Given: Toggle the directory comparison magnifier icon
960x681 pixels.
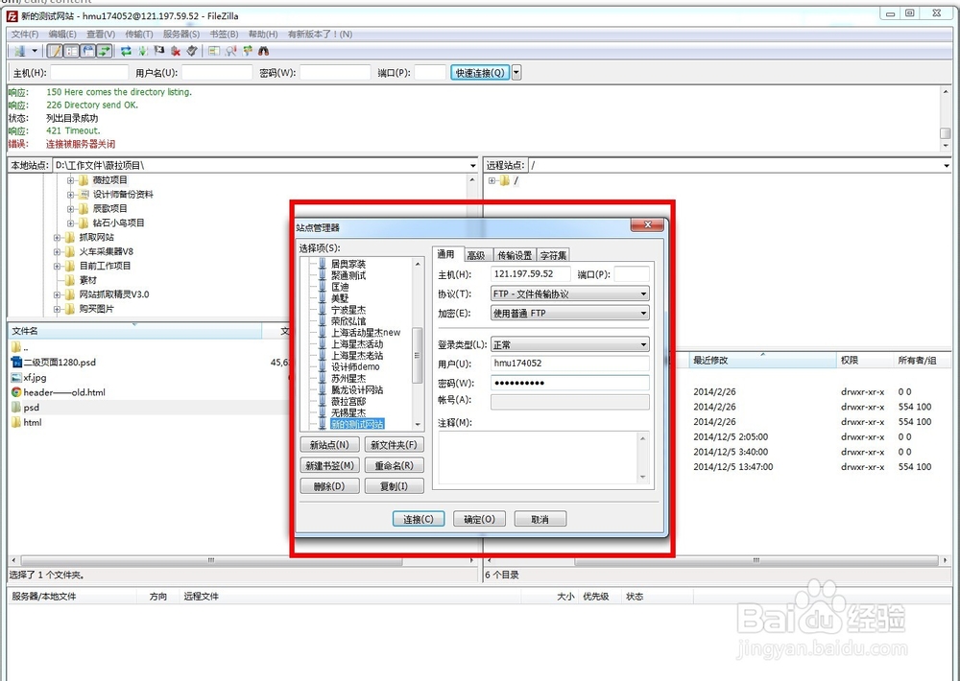Looking at the screenshot, I should 230,51.
